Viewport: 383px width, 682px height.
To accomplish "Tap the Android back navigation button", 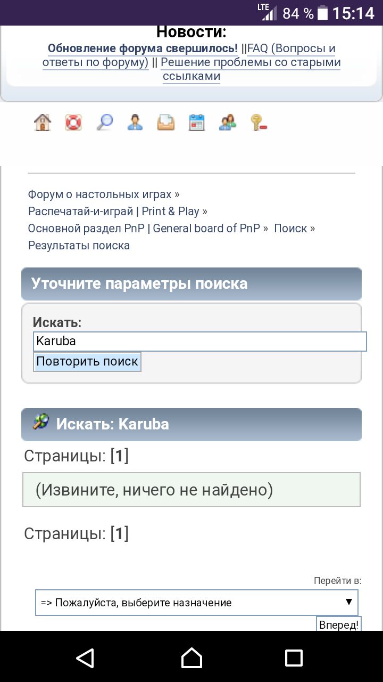I will coord(85,658).
